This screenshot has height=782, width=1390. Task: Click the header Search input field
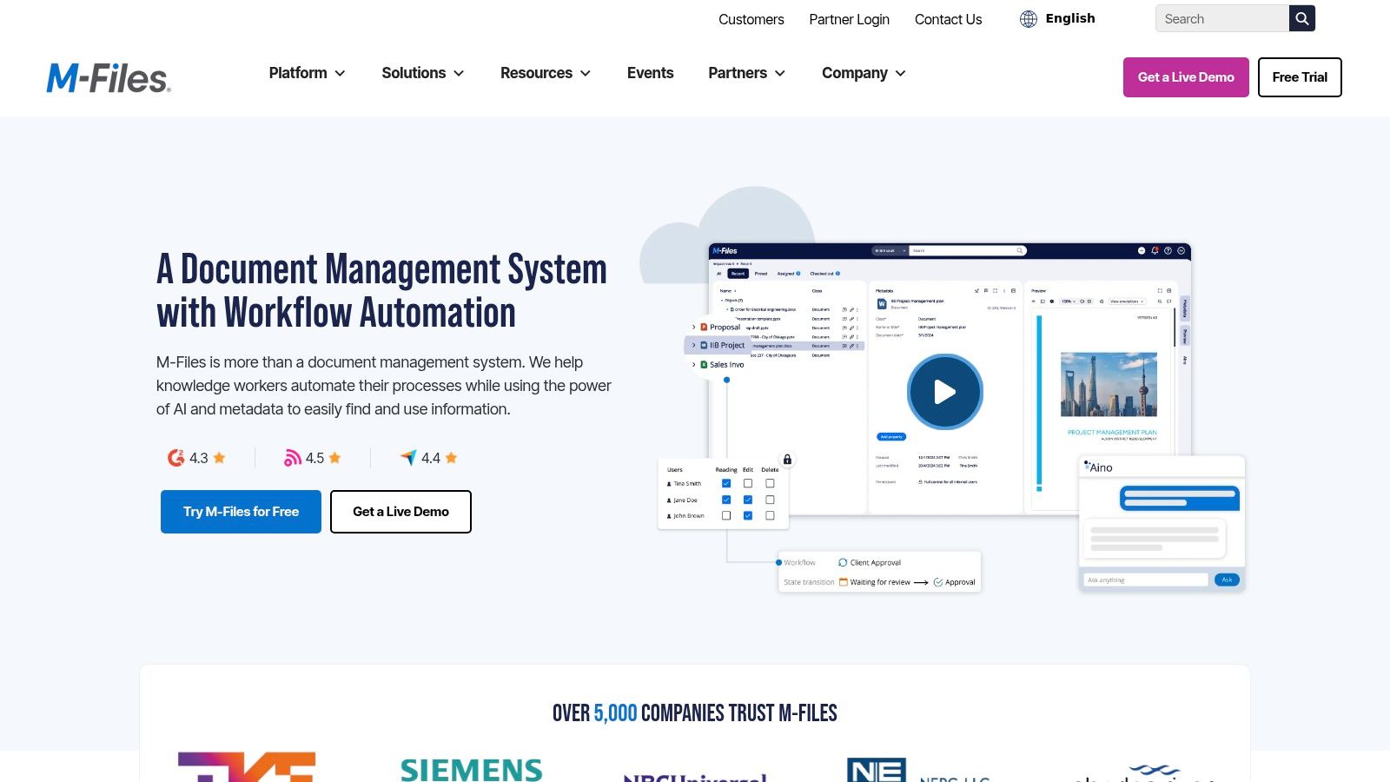(x=1222, y=18)
